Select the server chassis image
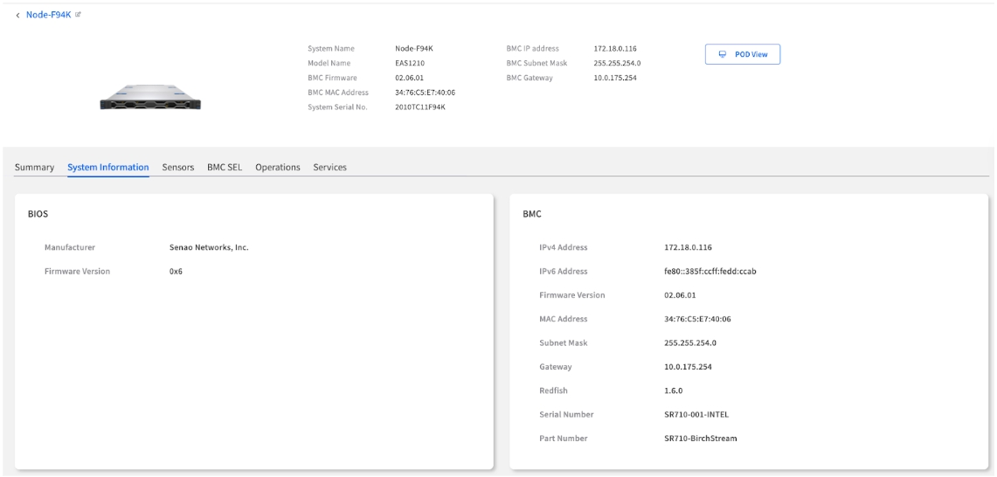This screenshot has height=477, width=997. (150, 98)
